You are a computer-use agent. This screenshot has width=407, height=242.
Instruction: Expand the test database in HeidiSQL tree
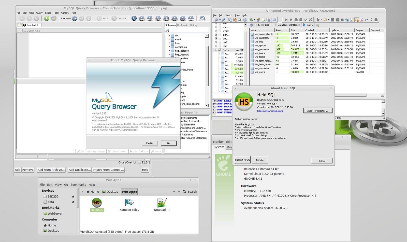(x=216, y=46)
